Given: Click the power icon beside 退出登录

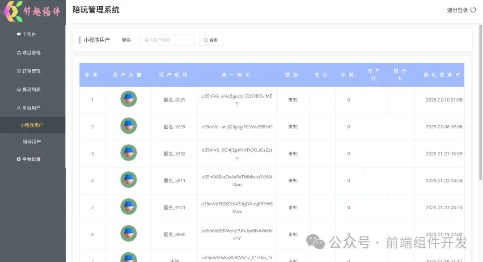Looking at the screenshot, I should point(474,10).
